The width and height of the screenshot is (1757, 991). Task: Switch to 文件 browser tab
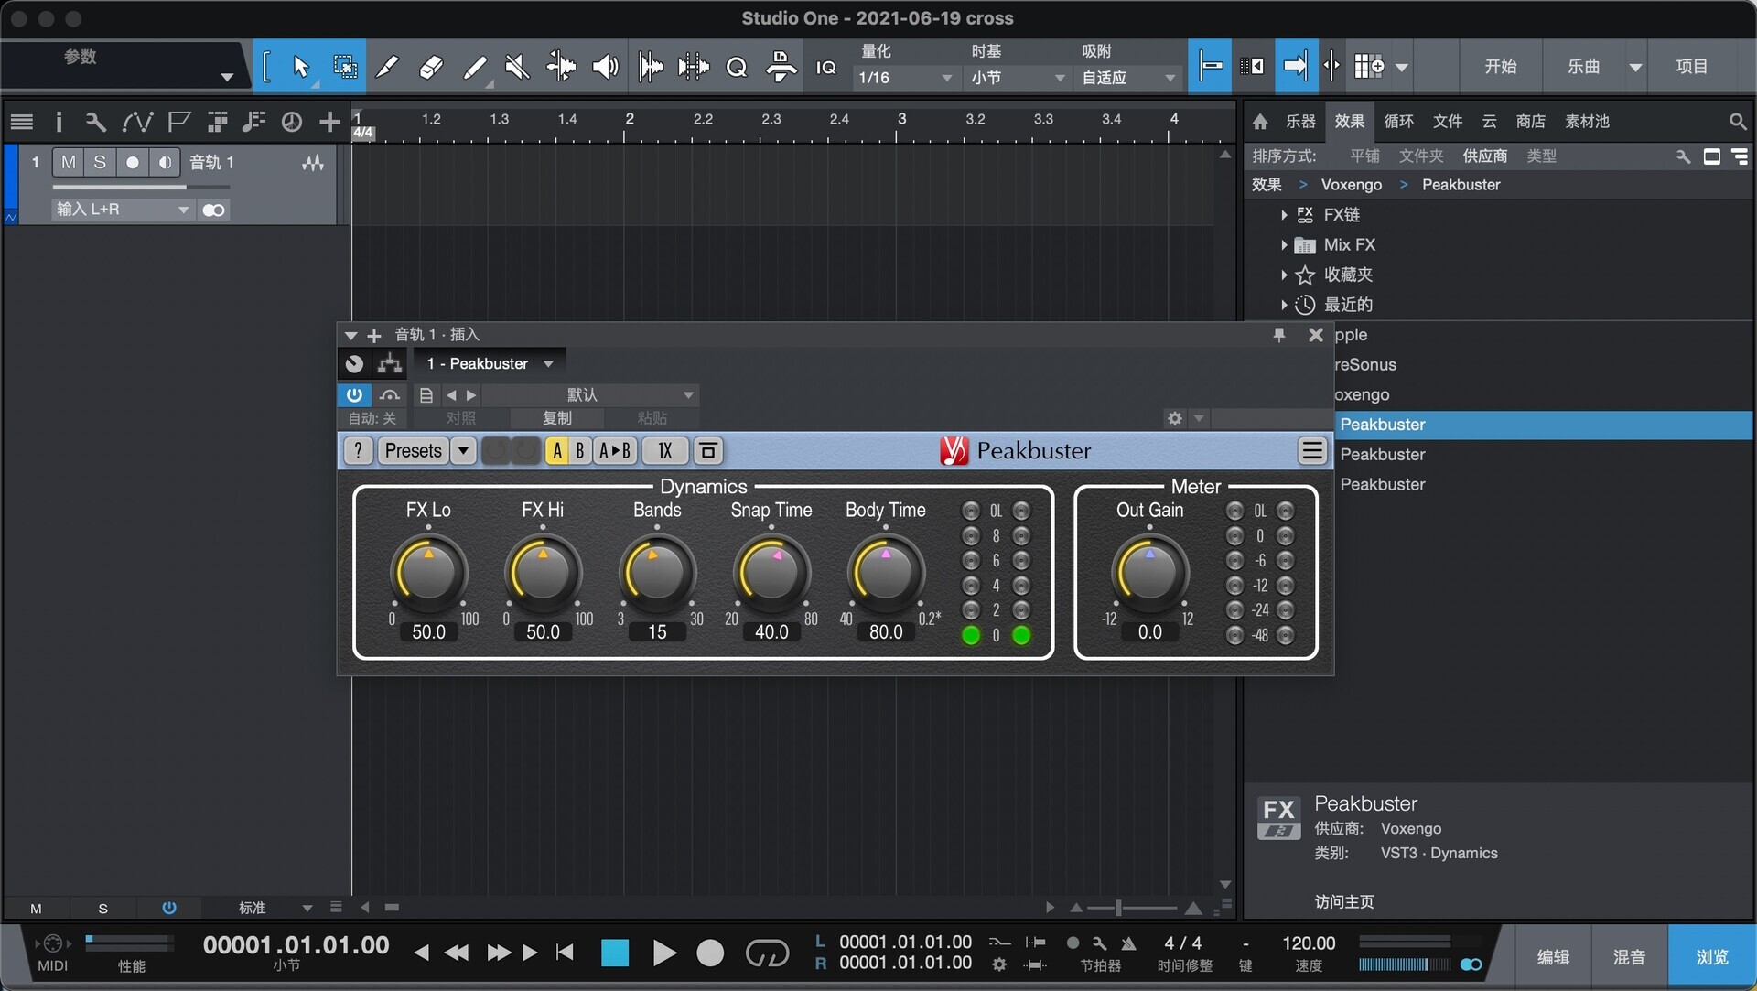(1447, 121)
